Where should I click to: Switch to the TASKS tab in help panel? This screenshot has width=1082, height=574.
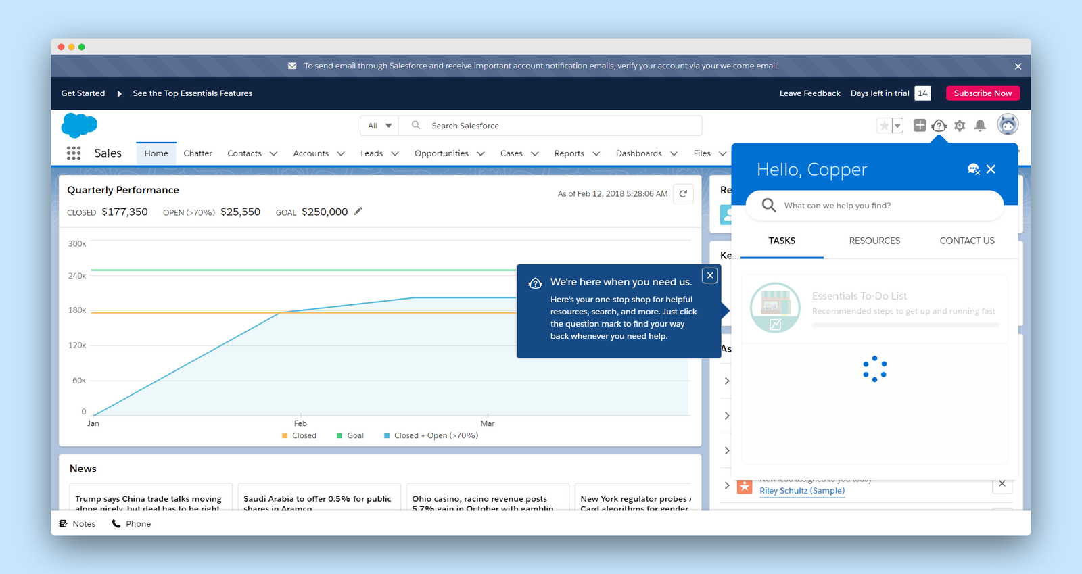coord(782,241)
